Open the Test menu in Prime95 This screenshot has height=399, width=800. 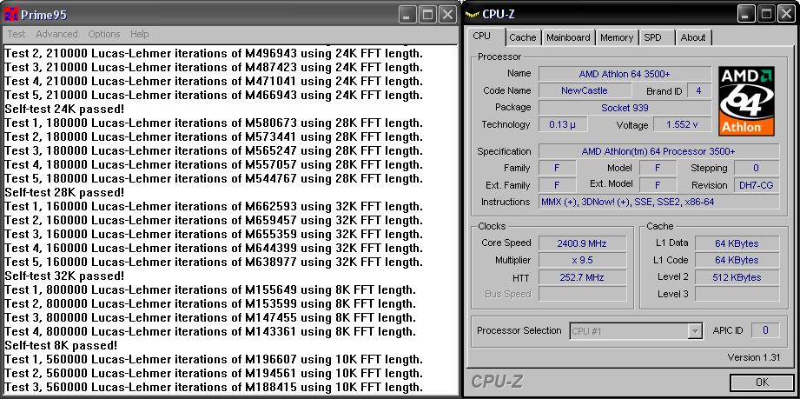(16, 34)
